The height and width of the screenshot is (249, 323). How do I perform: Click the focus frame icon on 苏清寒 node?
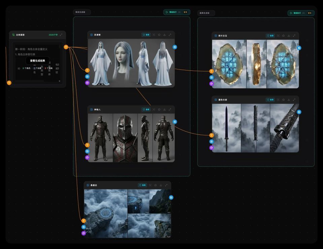point(154,35)
